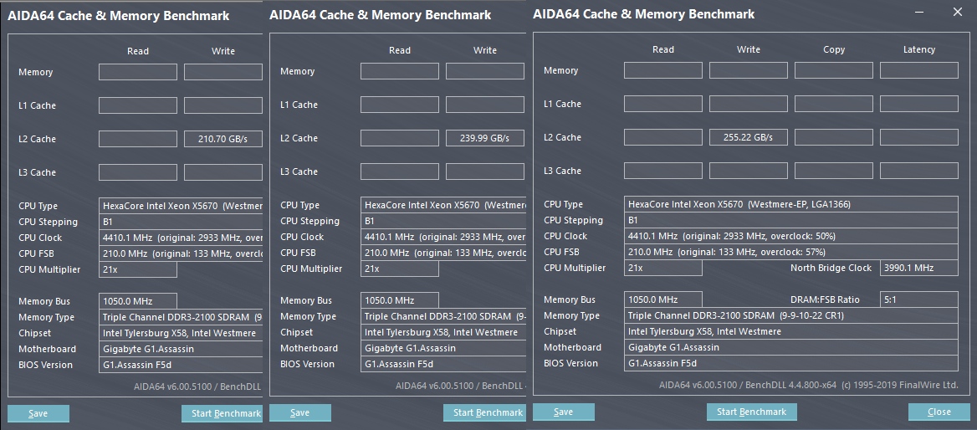Click the Memory Latency field in the right window

click(x=918, y=70)
